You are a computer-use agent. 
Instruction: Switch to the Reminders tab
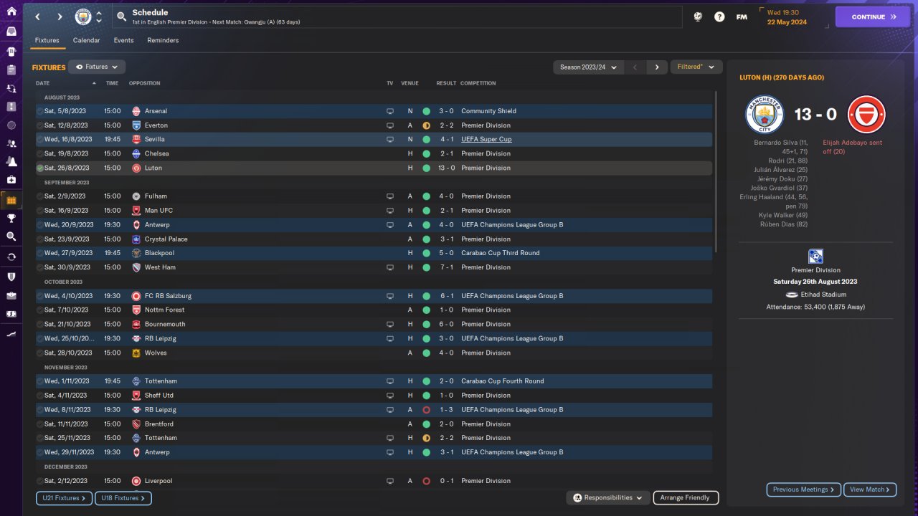click(163, 40)
